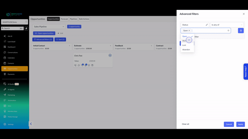The height and width of the screenshot is (139, 248).
Task: Select the Open opportunities view tab
Action: point(44,33)
